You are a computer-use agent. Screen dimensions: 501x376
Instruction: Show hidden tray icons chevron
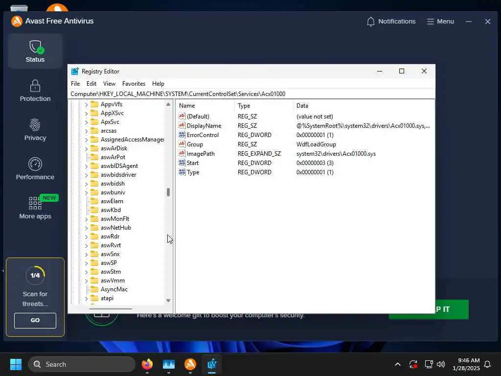pos(398,364)
